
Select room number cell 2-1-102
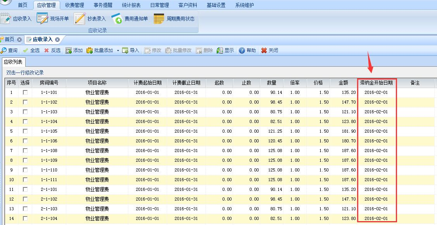49,199
